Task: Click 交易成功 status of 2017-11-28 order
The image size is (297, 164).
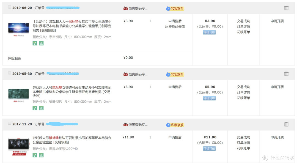Action: click(x=244, y=137)
